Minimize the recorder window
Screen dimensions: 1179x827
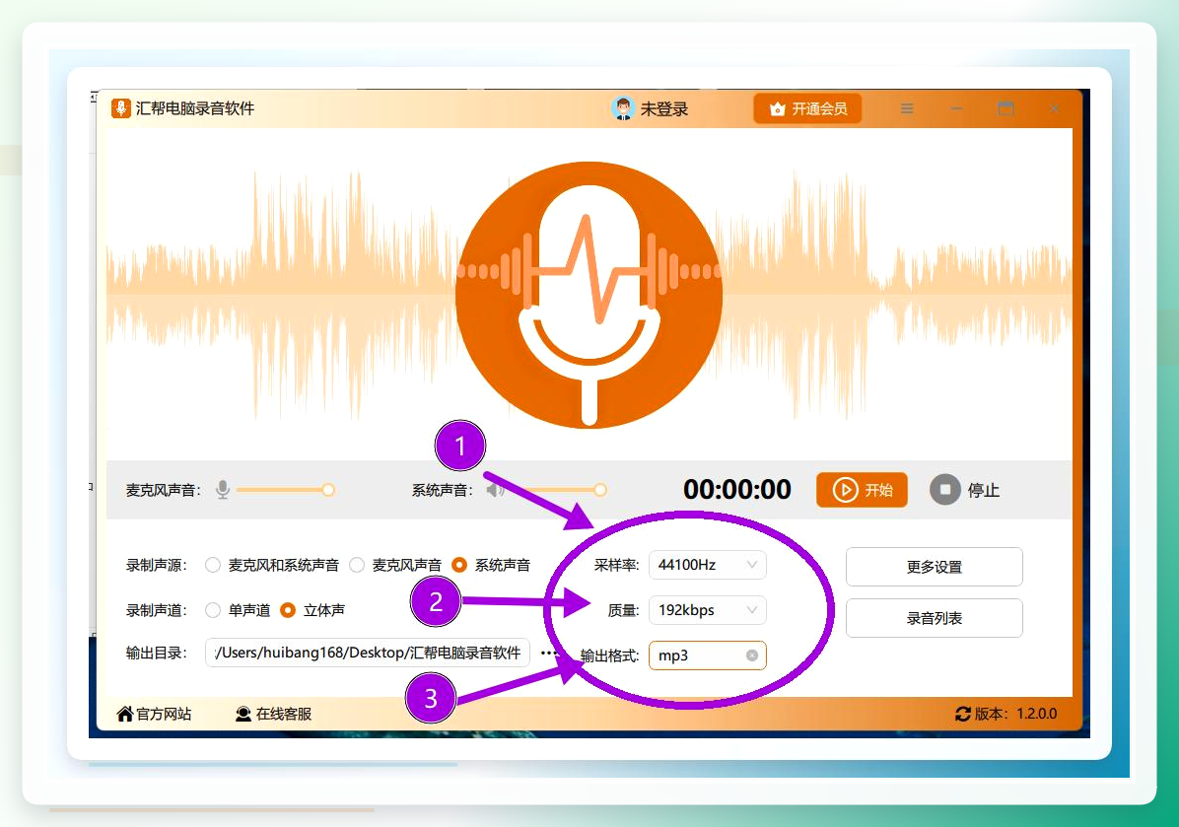(956, 109)
